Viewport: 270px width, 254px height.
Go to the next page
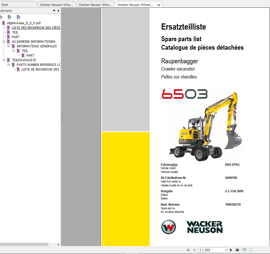(x=231, y=250)
